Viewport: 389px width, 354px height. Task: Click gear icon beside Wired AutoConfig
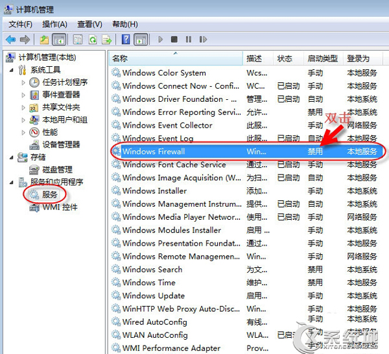116,322
